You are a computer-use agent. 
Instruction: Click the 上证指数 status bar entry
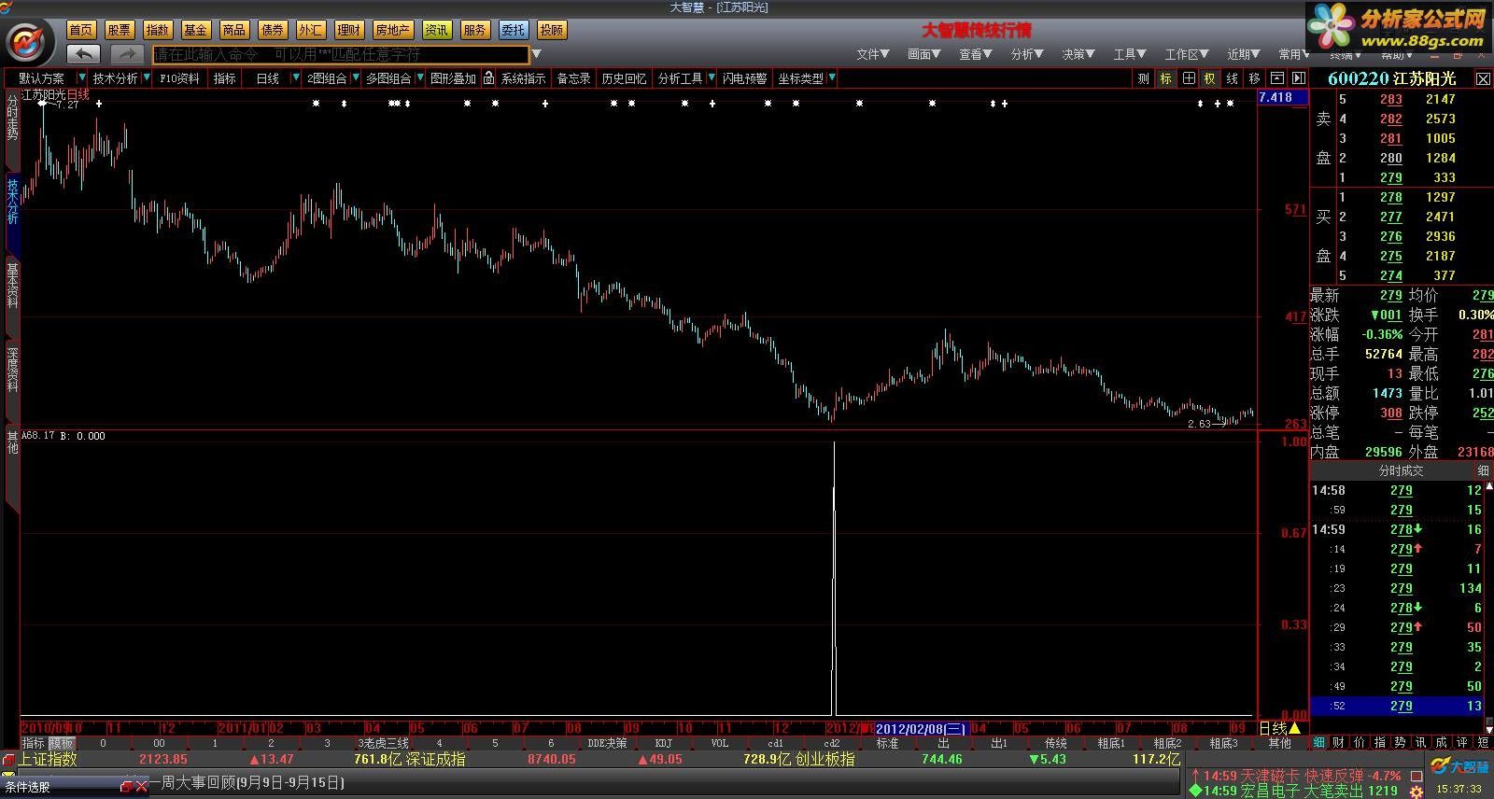pos(49,760)
